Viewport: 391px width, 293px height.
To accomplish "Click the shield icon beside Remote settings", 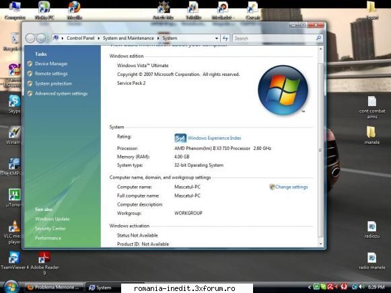I will pos(30,74).
